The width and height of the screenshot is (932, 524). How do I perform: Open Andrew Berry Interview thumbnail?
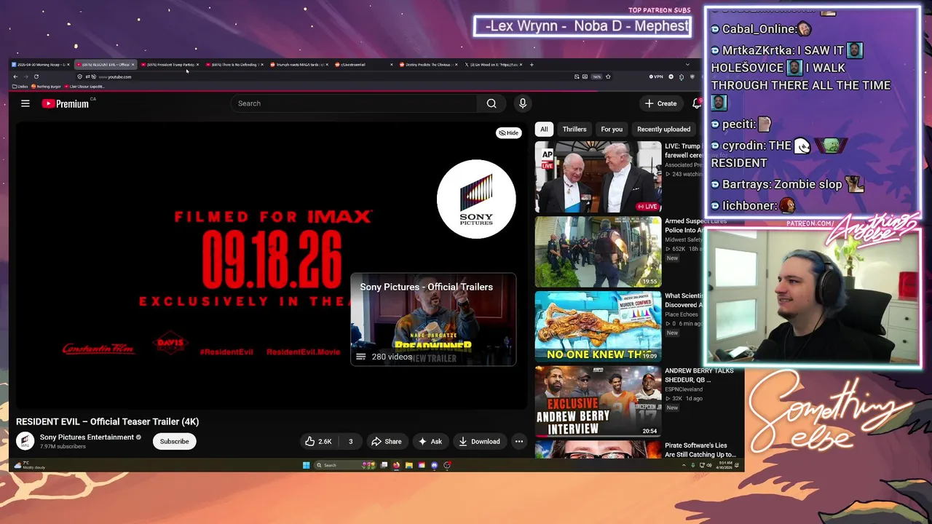tap(599, 401)
